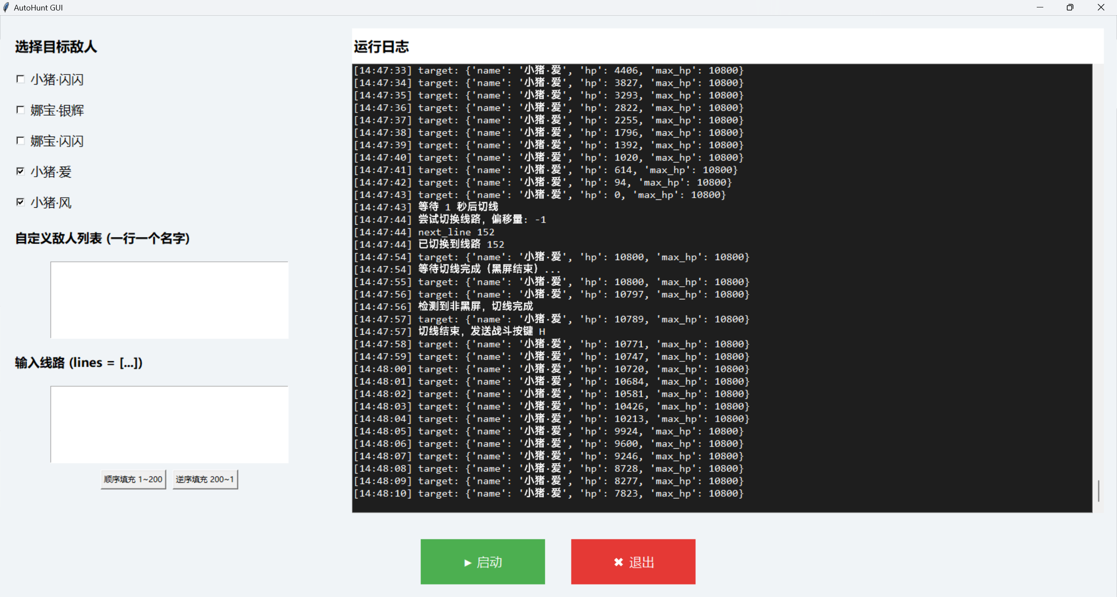Screen dimensions: 1117x597
Task: Click the AutoHunt feather icon in title bar
Action: point(6,7)
